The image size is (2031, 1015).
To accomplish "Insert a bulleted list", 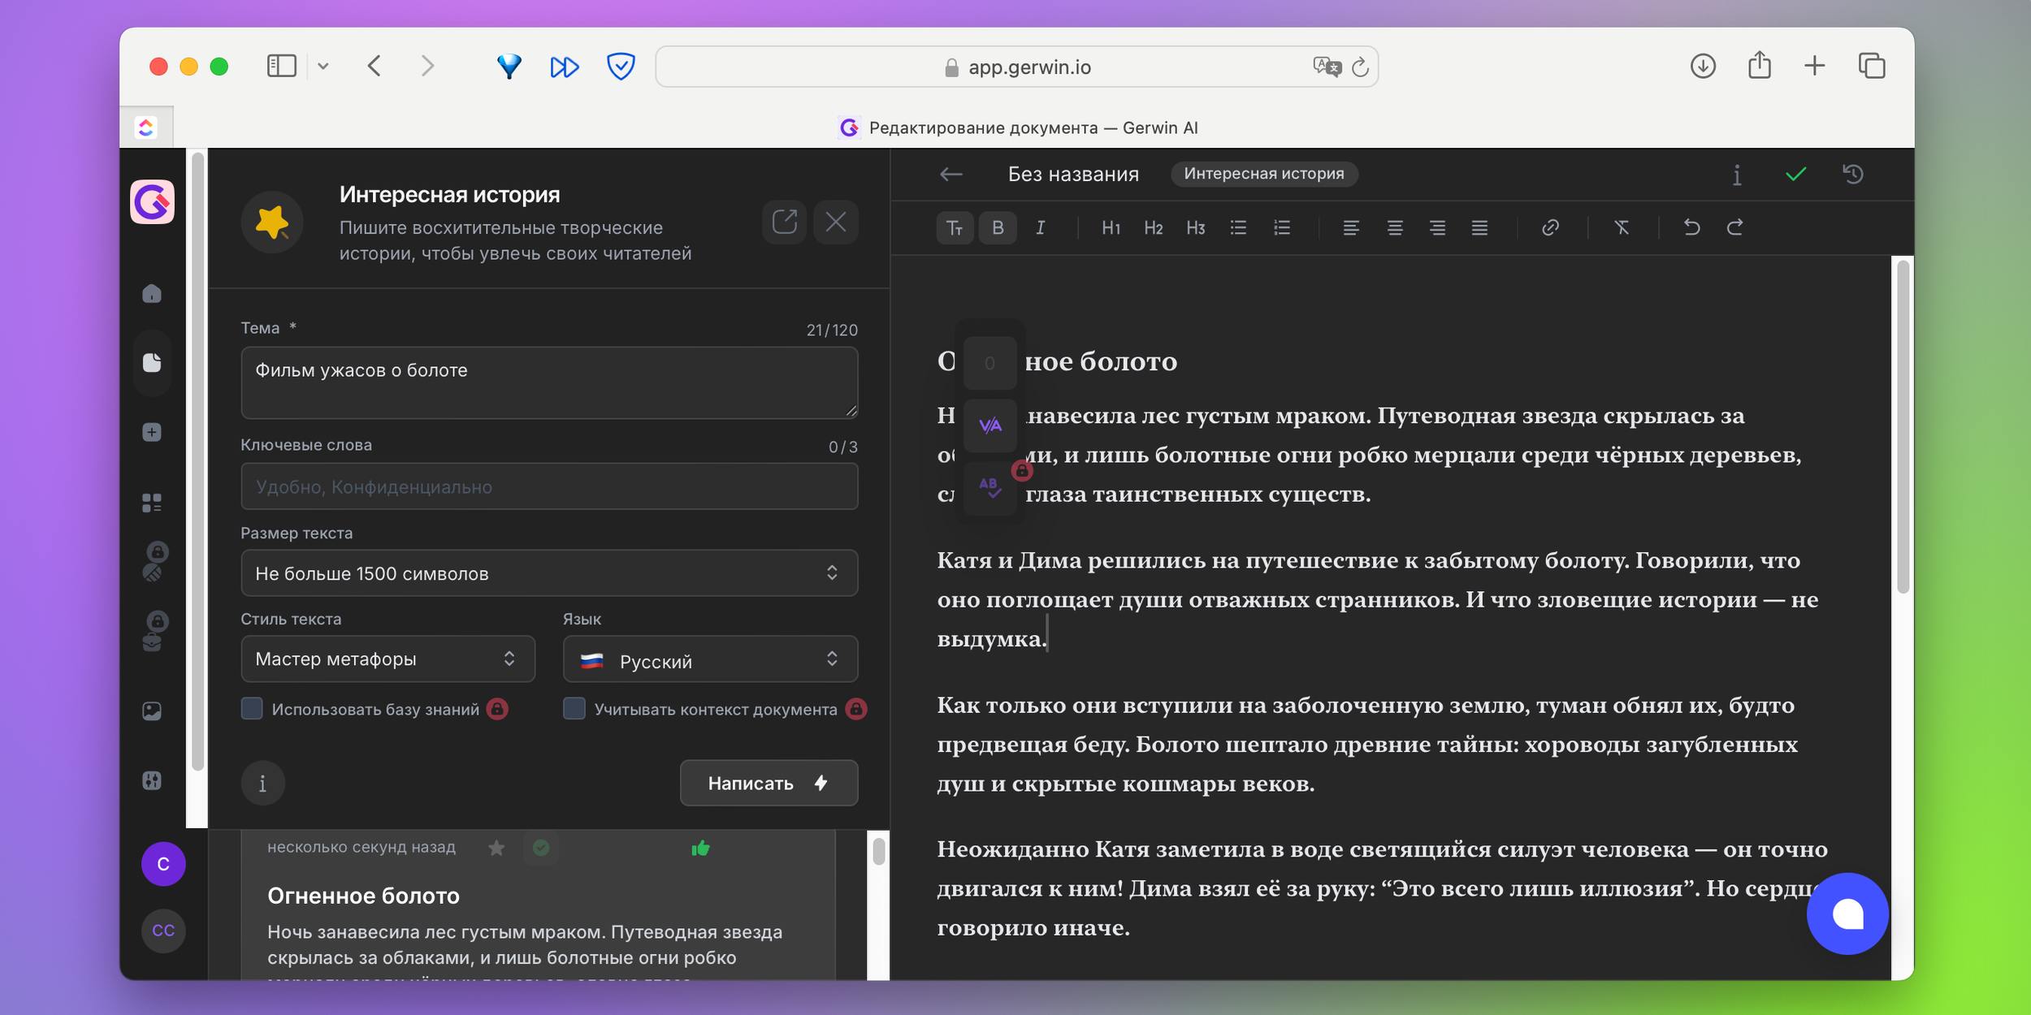I will [x=1238, y=228].
